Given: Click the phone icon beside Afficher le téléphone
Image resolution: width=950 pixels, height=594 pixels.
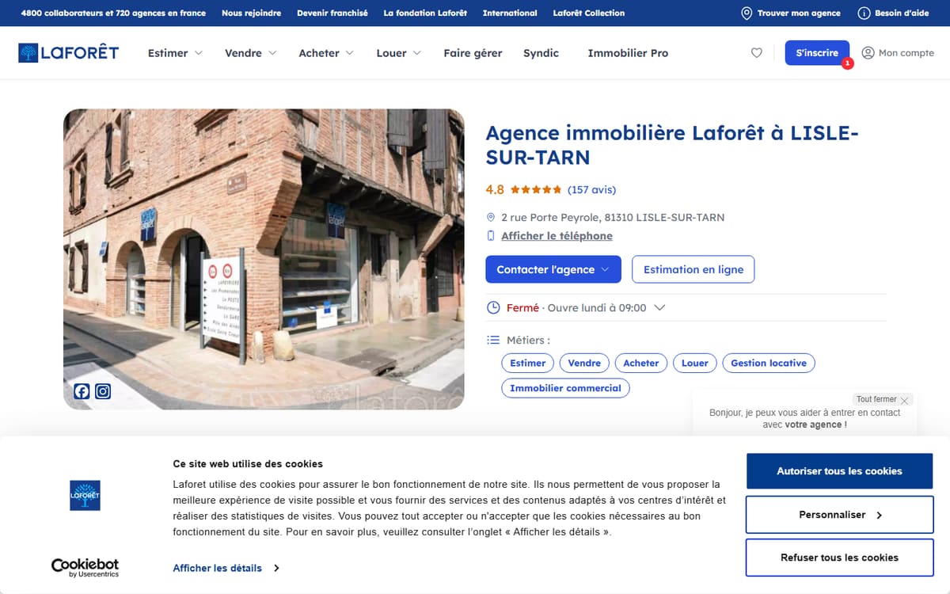Looking at the screenshot, I should (491, 236).
